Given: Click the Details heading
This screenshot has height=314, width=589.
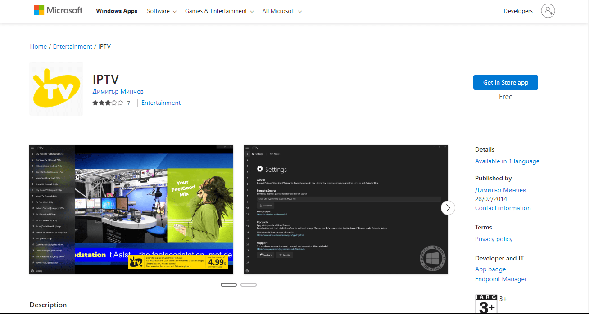Looking at the screenshot, I should point(485,149).
